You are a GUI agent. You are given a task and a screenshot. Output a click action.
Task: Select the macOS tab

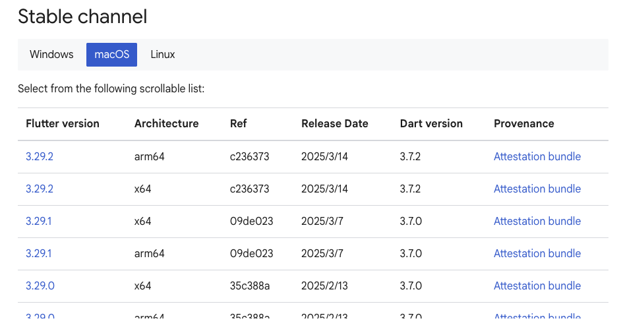pyautogui.click(x=111, y=55)
